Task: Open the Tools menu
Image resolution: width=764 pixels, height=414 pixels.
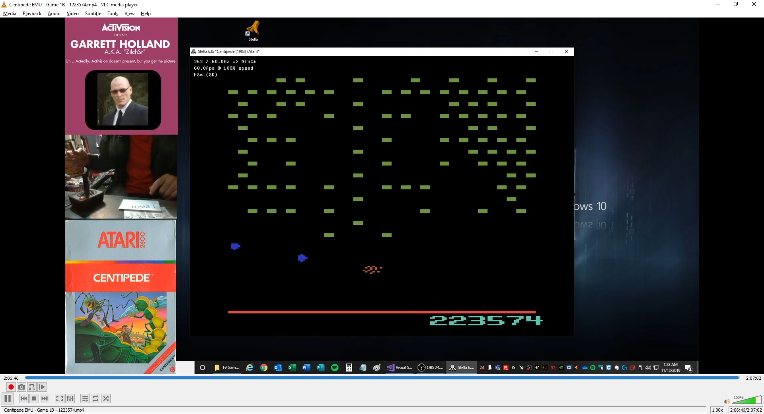Action: tap(113, 14)
